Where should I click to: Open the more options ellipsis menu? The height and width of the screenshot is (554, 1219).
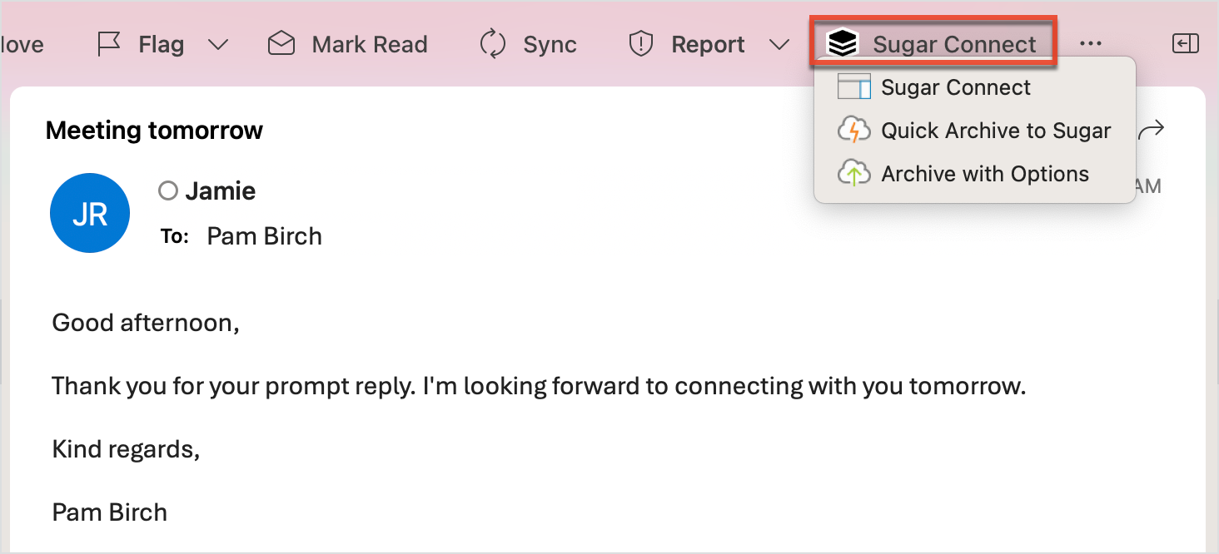point(1090,44)
